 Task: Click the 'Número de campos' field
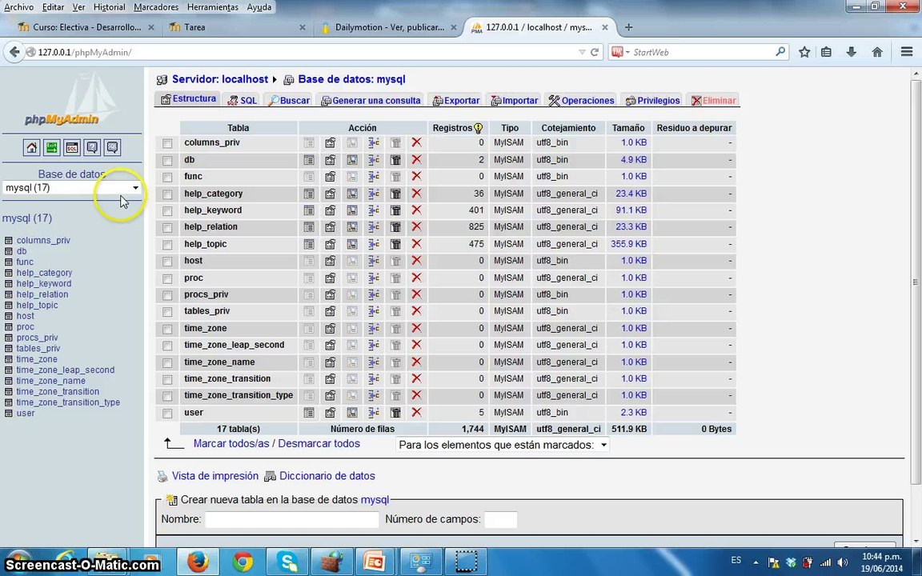click(500, 519)
